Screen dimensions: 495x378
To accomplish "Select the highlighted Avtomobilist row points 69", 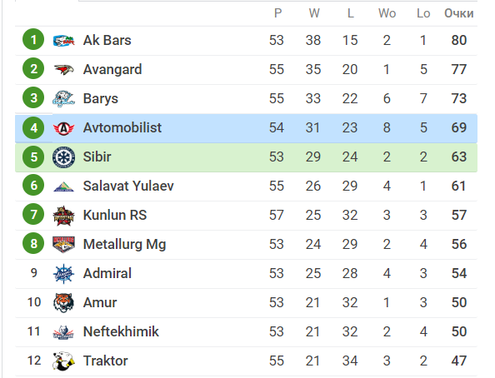I will (458, 127).
